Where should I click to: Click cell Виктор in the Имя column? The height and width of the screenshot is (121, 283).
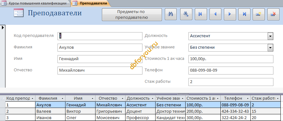pyautogui.click(x=80, y=111)
